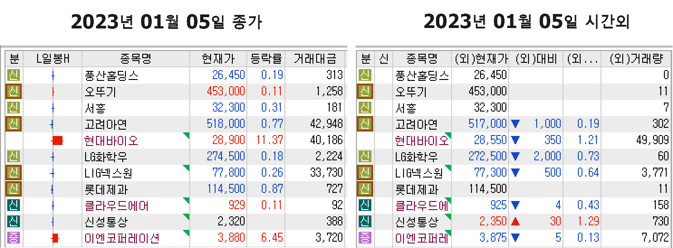Click the L일봉H column header

(53, 59)
